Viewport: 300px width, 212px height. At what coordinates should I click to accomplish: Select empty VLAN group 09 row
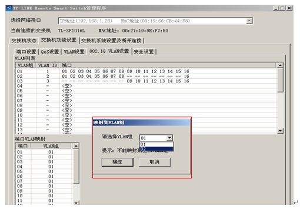146,110
